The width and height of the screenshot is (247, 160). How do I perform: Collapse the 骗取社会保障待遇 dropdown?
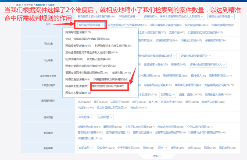pos(221,17)
